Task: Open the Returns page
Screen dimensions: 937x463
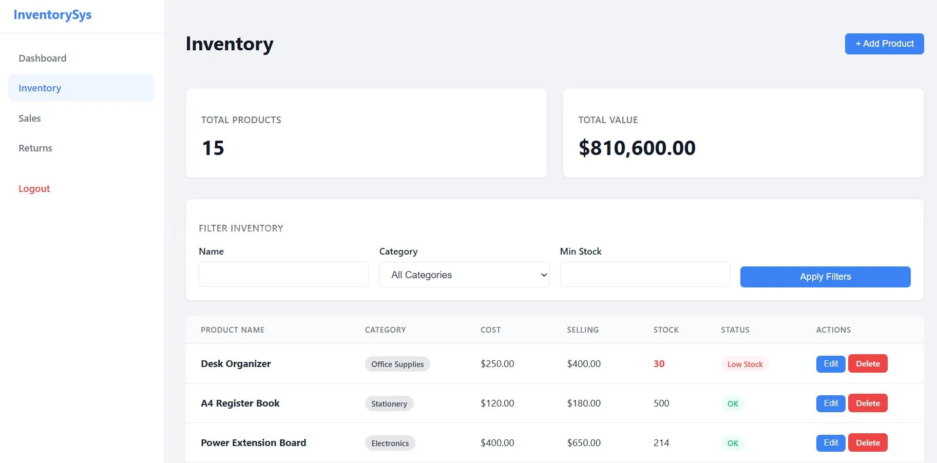Action: pos(35,148)
